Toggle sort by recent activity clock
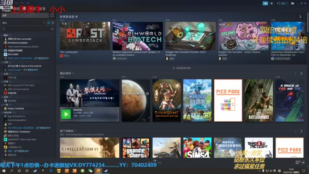 (49, 23)
